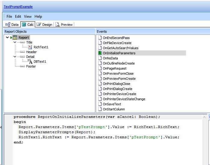Viewport: 210px width, 165px height.
Task: Open the Edit menu
Action: tap(18, 16)
